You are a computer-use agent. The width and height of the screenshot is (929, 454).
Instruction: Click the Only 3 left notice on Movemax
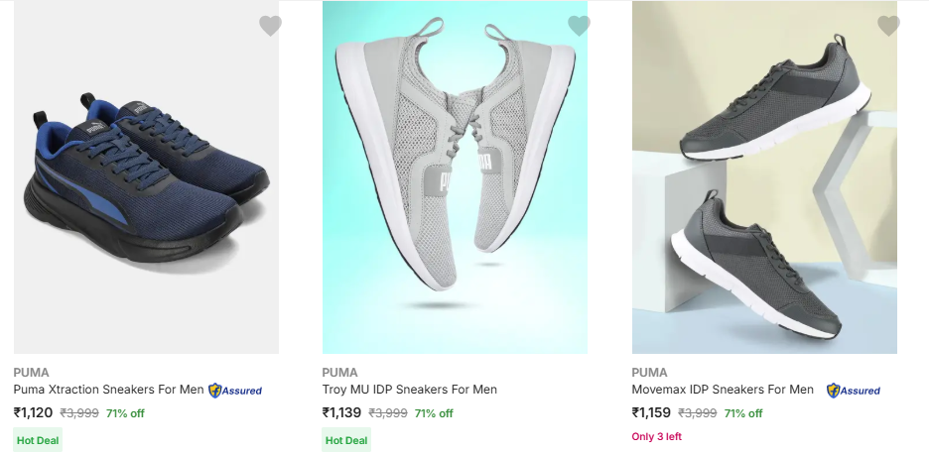[657, 437]
